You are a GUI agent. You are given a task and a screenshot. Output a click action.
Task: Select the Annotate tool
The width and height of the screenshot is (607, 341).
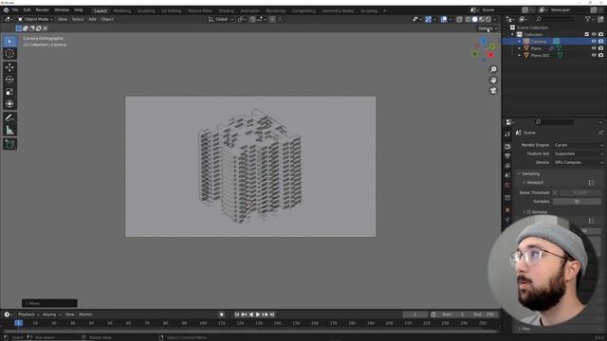click(9, 117)
